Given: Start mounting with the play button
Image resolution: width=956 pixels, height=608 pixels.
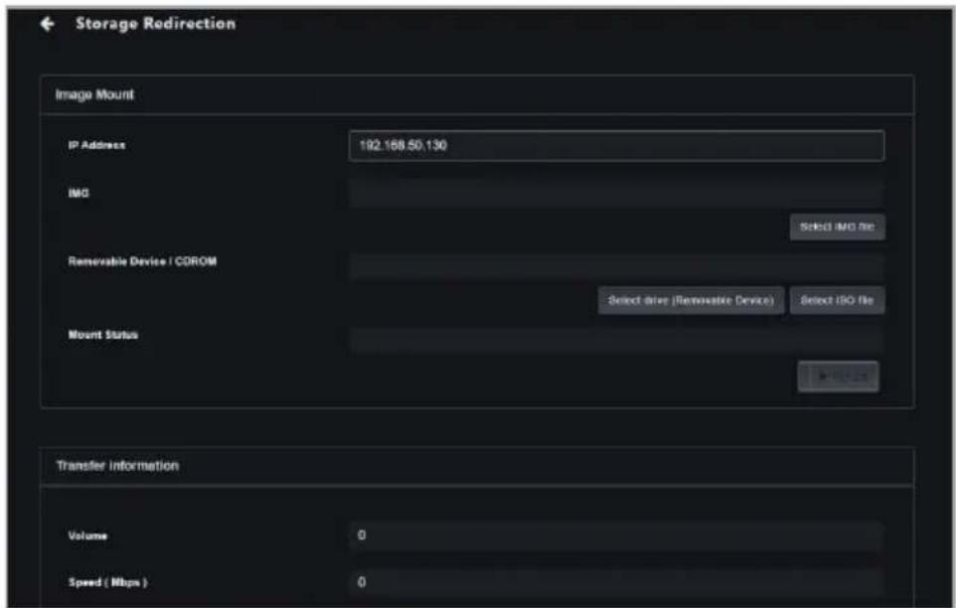Looking at the screenshot, I should pos(839,377).
